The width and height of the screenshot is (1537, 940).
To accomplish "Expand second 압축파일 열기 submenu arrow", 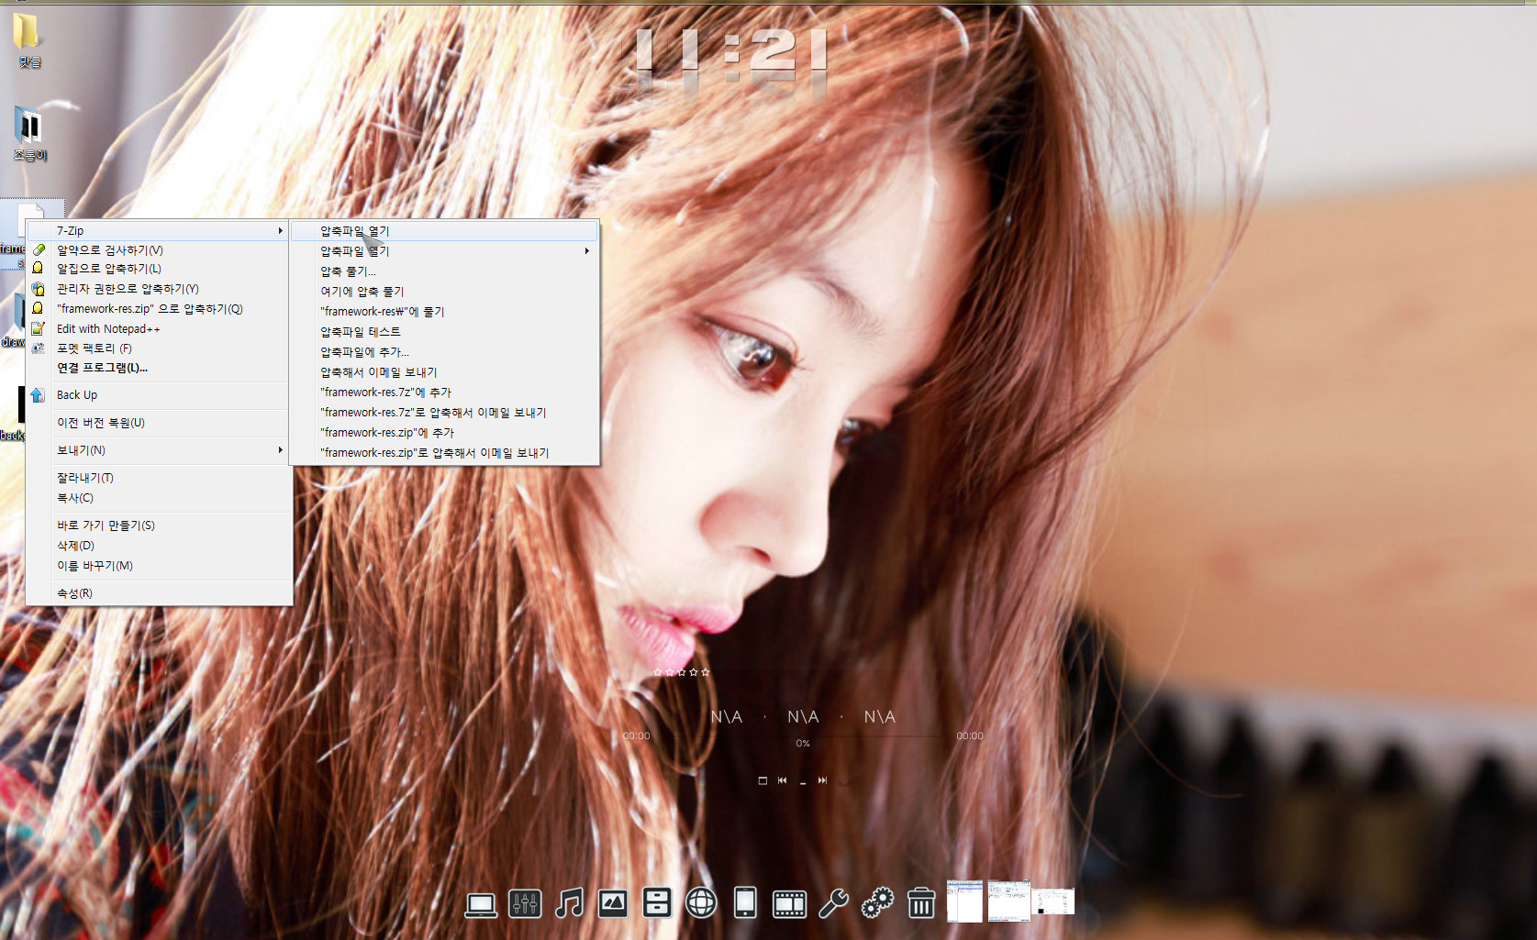I will (x=586, y=251).
